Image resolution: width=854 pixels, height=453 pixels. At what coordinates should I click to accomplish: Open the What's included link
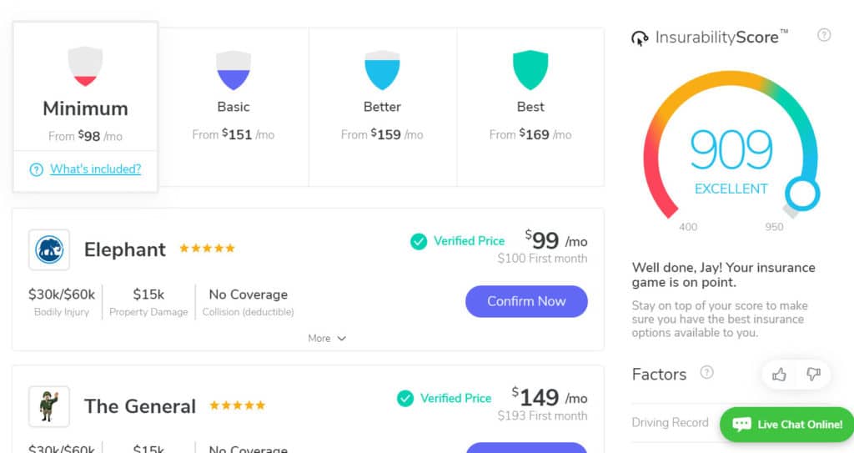(x=95, y=169)
